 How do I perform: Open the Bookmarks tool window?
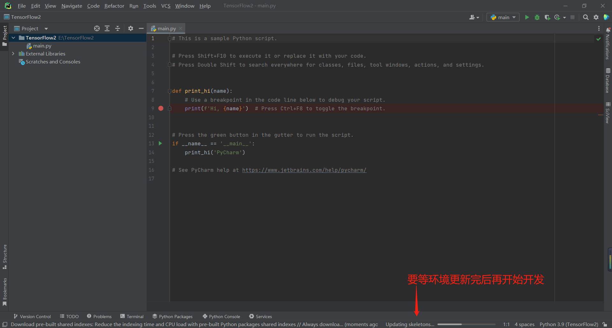pyautogui.click(x=4, y=292)
